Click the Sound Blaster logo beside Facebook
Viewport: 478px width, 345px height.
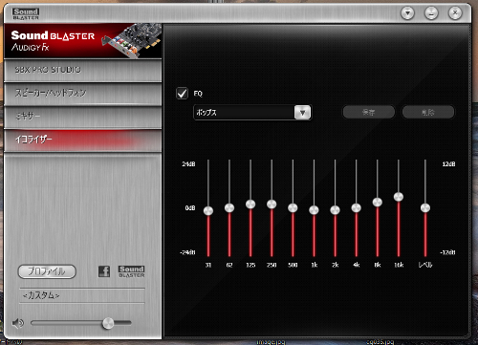[132, 271]
